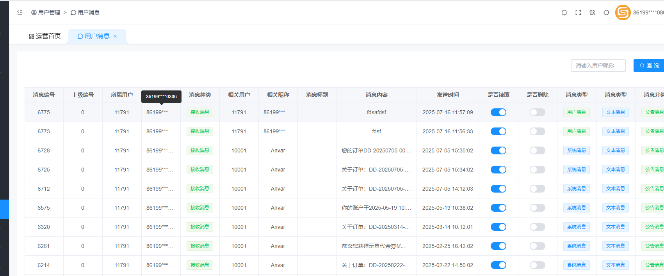Open the notification bell
Screen dimensions: 664x276
[x=564, y=12]
